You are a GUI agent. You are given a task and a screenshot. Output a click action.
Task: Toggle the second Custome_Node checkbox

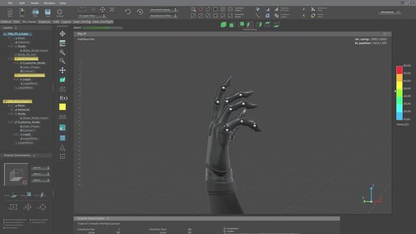(12, 122)
